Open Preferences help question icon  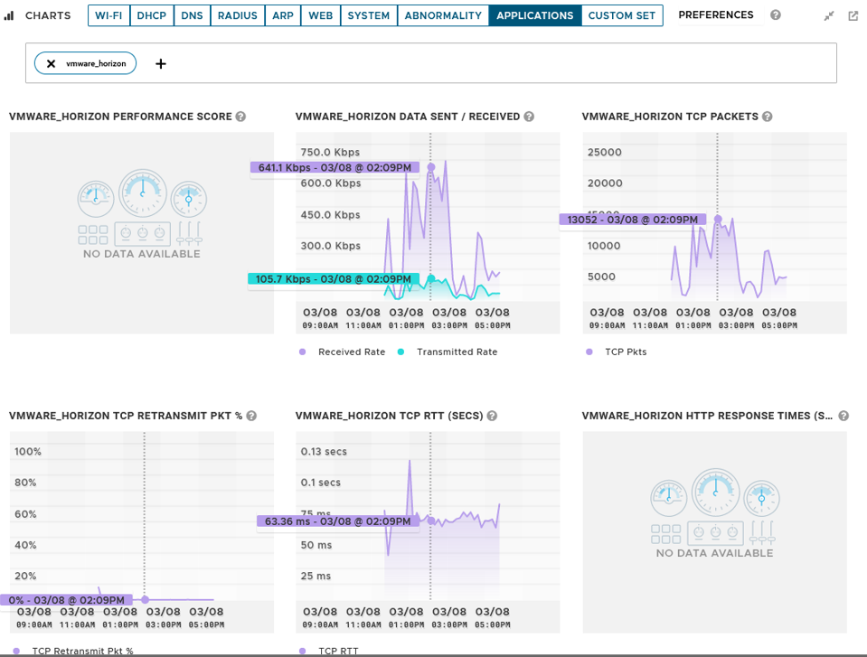pyautogui.click(x=776, y=15)
